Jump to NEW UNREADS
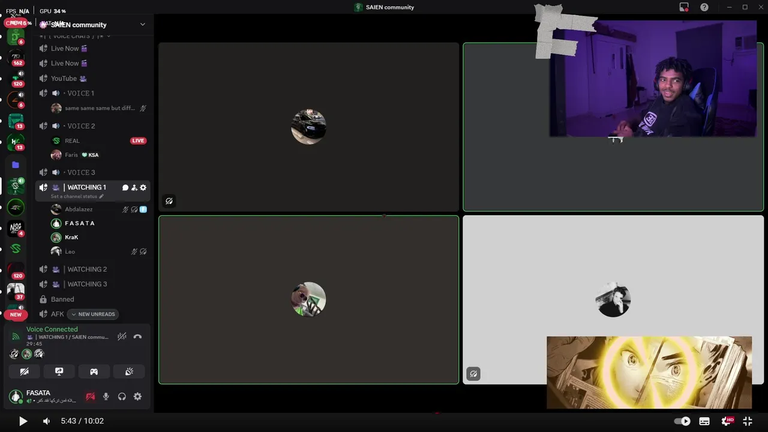768x432 pixels. tap(93, 314)
